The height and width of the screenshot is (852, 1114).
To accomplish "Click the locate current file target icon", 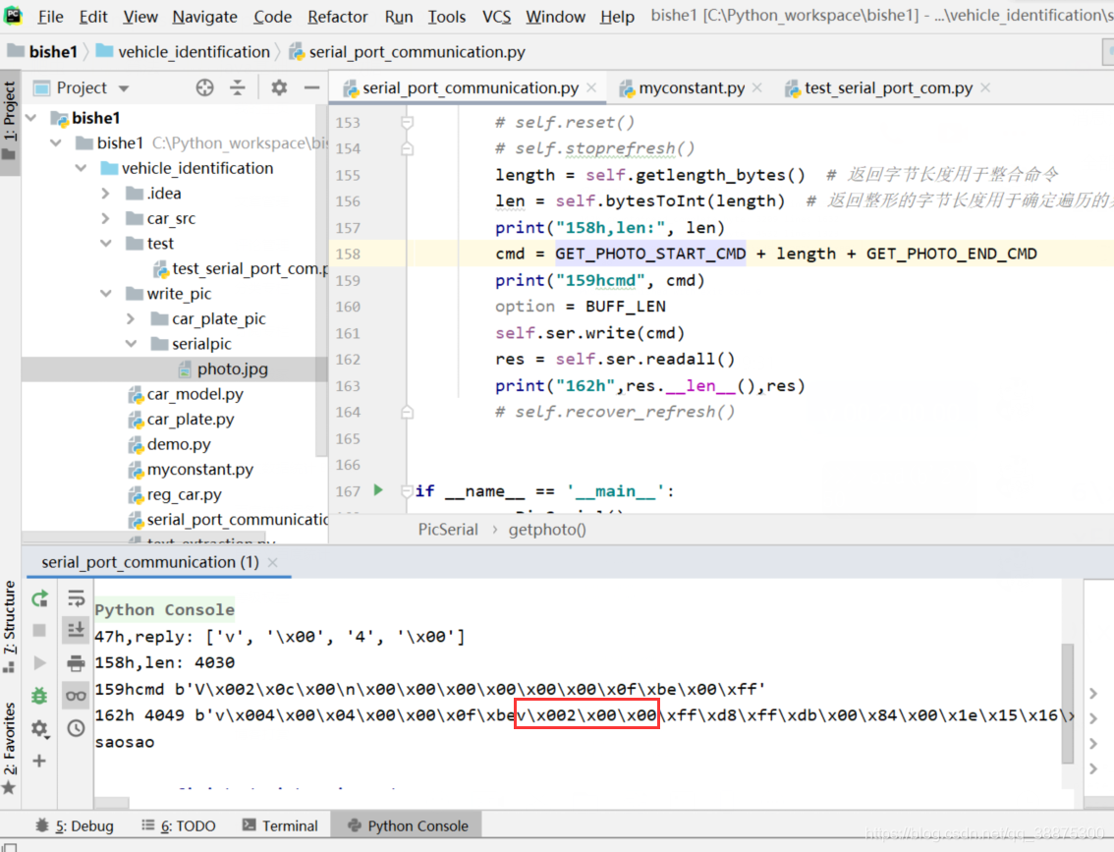I will tap(204, 87).
